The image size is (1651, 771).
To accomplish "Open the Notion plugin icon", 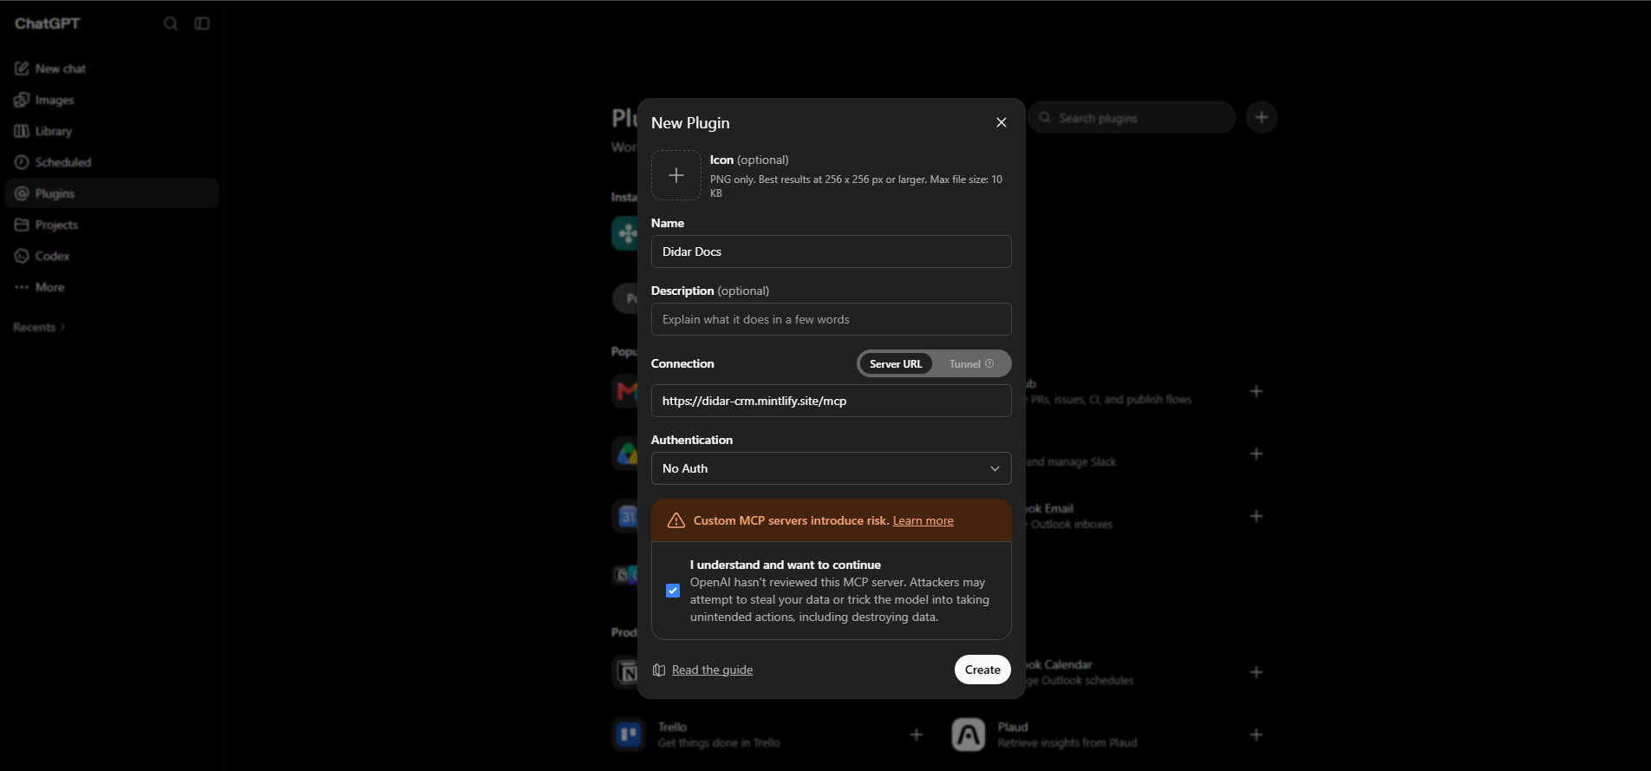I will [x=626, y=672].
